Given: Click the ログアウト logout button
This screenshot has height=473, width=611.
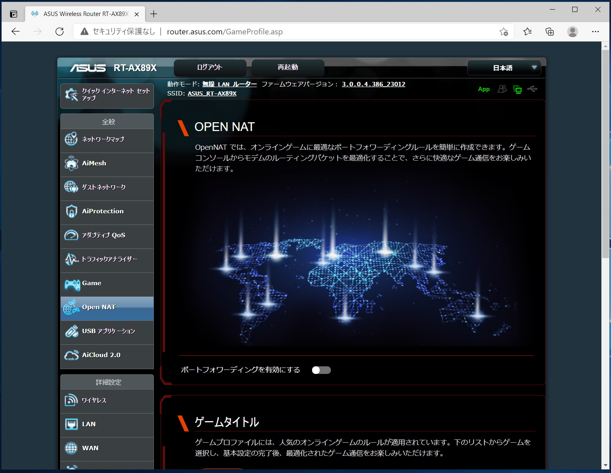Looking at the screenshot, I should click(210, 68).
